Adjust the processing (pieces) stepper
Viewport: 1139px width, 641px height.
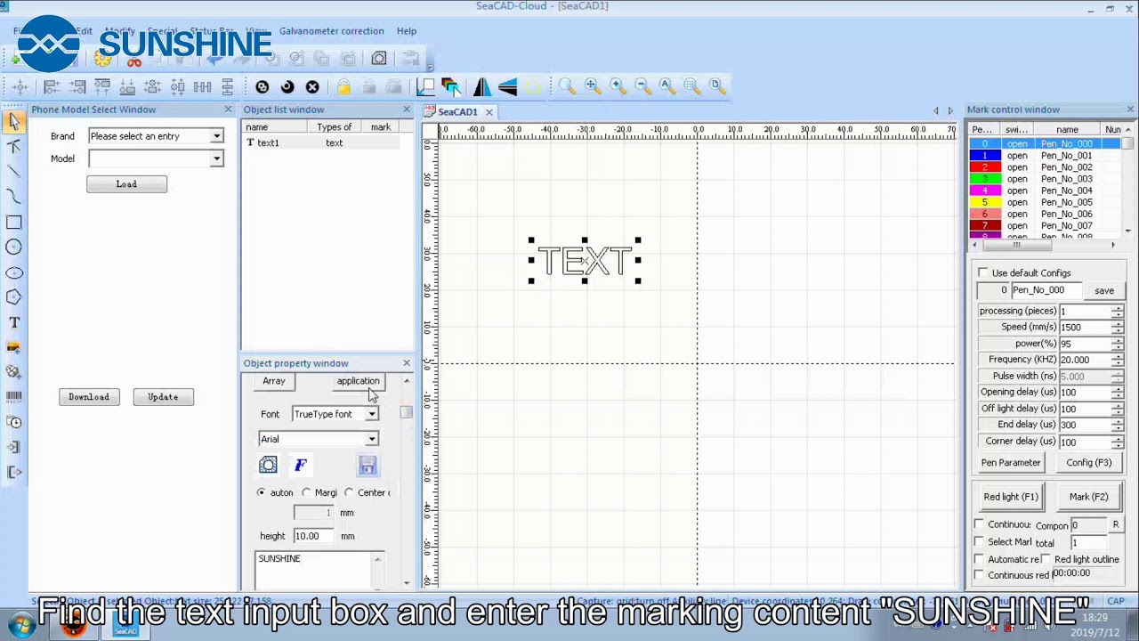[x=1118, y=312]
